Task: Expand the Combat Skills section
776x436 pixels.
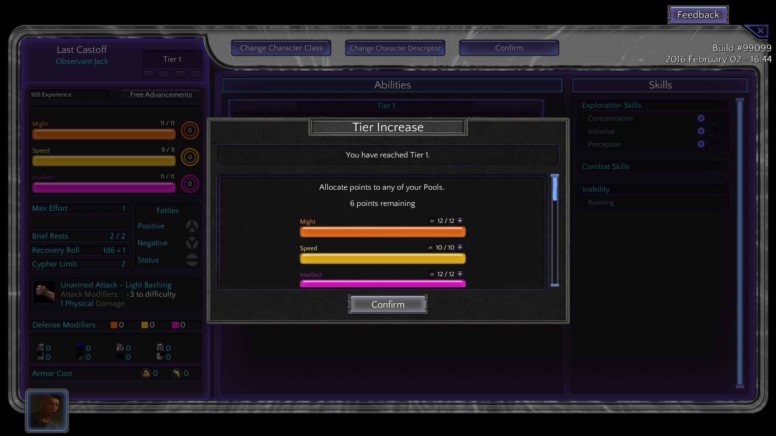Action: pos(654,167)
